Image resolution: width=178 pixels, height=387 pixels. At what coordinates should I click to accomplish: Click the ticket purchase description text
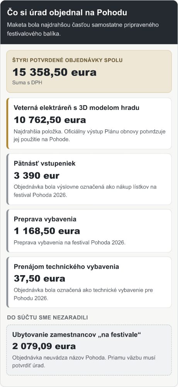click(x=85, y=191)
